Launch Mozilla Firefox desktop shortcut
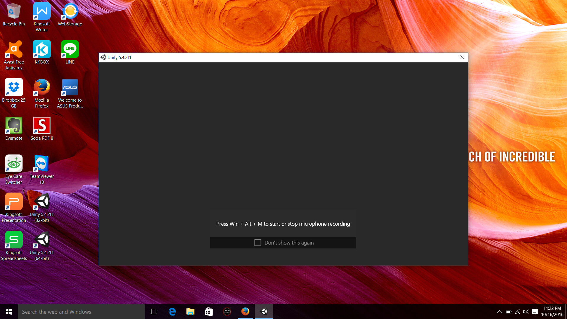 pyautogui.click(x=42, y=87)
